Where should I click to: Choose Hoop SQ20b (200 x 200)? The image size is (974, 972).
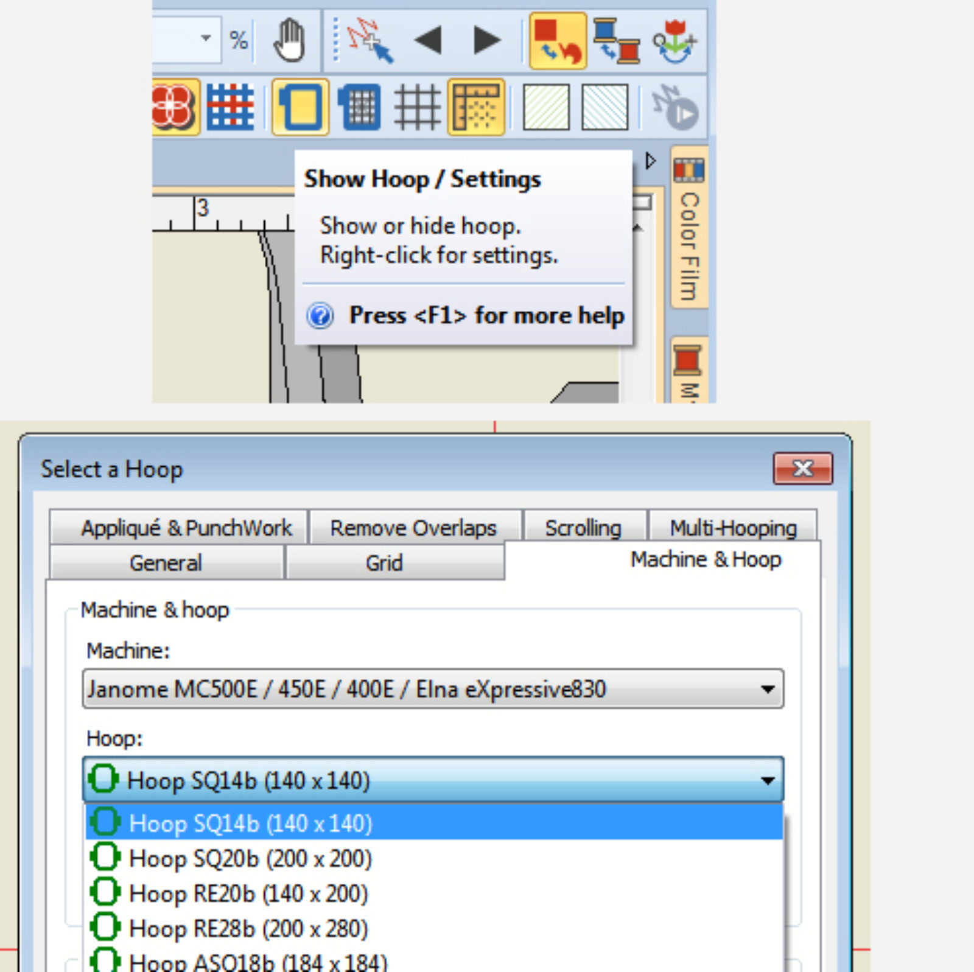[434, 858]
